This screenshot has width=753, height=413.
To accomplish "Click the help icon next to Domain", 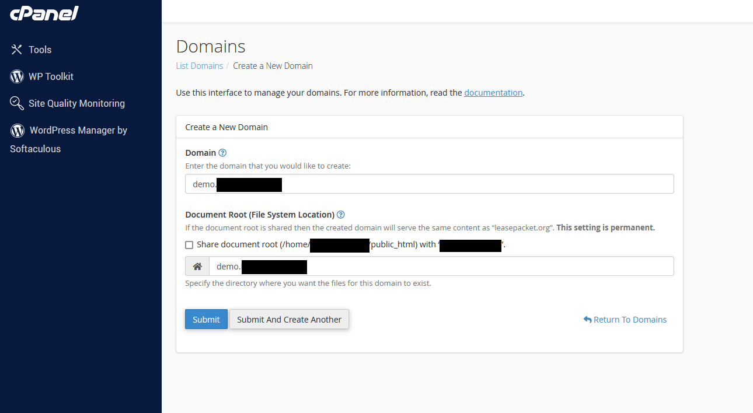I will [x=222, y=153].
